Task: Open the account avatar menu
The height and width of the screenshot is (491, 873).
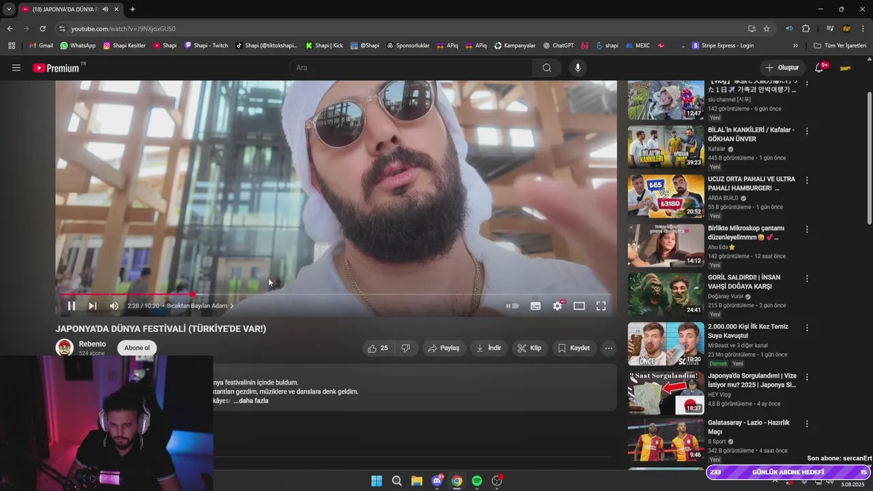Action: click(846, 68)
